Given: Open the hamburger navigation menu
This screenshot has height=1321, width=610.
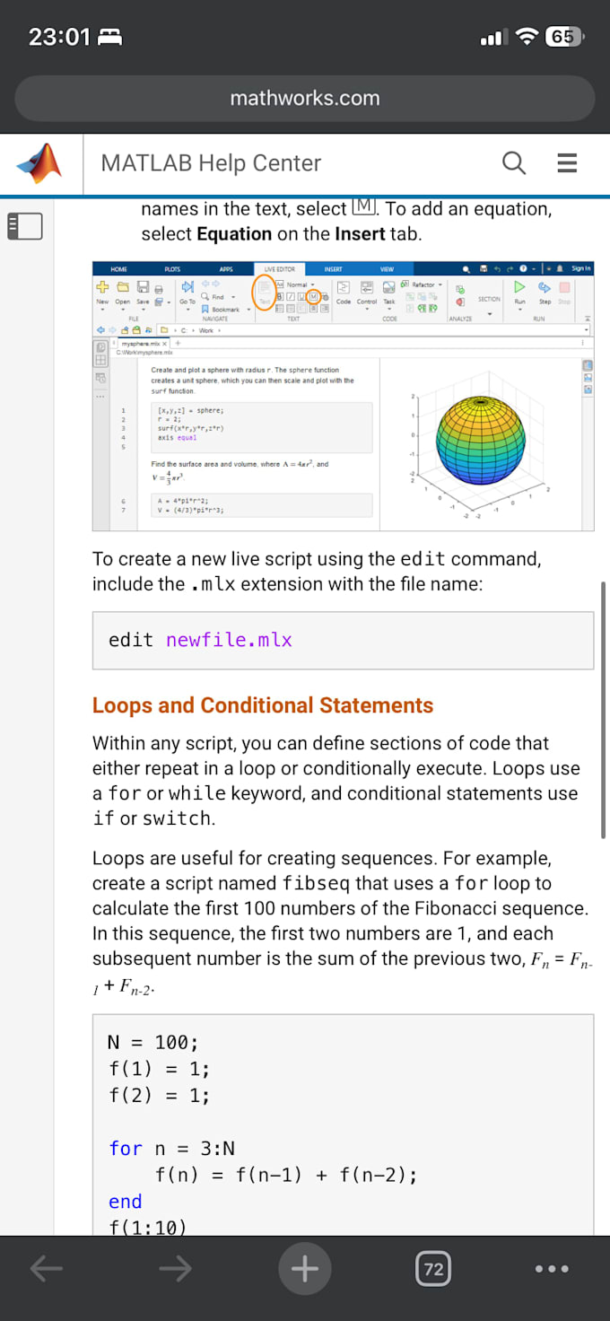Looking at the screenshot, I should pyautogui.click(x=566, y=163).
